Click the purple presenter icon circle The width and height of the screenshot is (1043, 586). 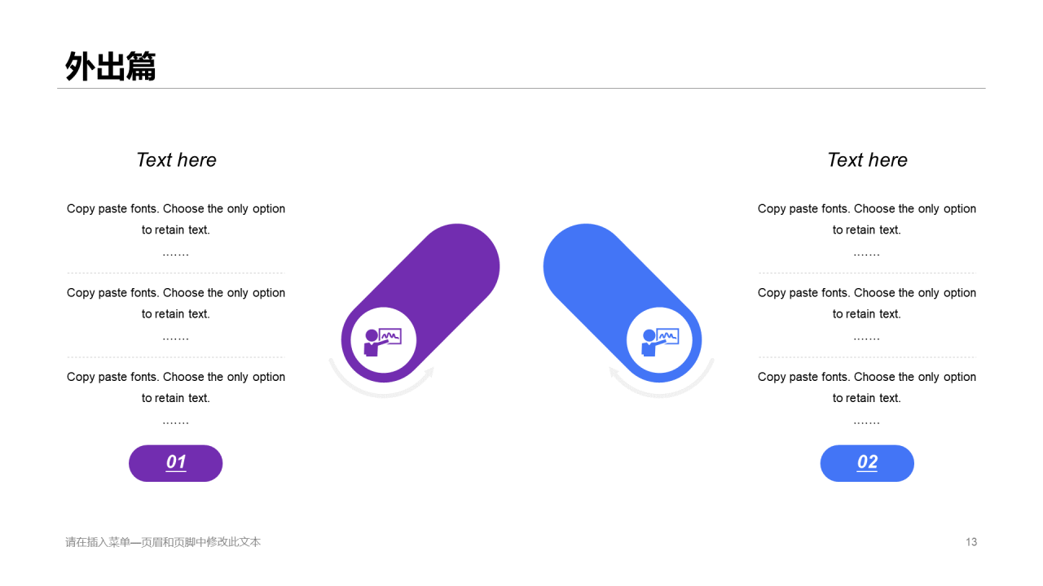pos(384,340)
